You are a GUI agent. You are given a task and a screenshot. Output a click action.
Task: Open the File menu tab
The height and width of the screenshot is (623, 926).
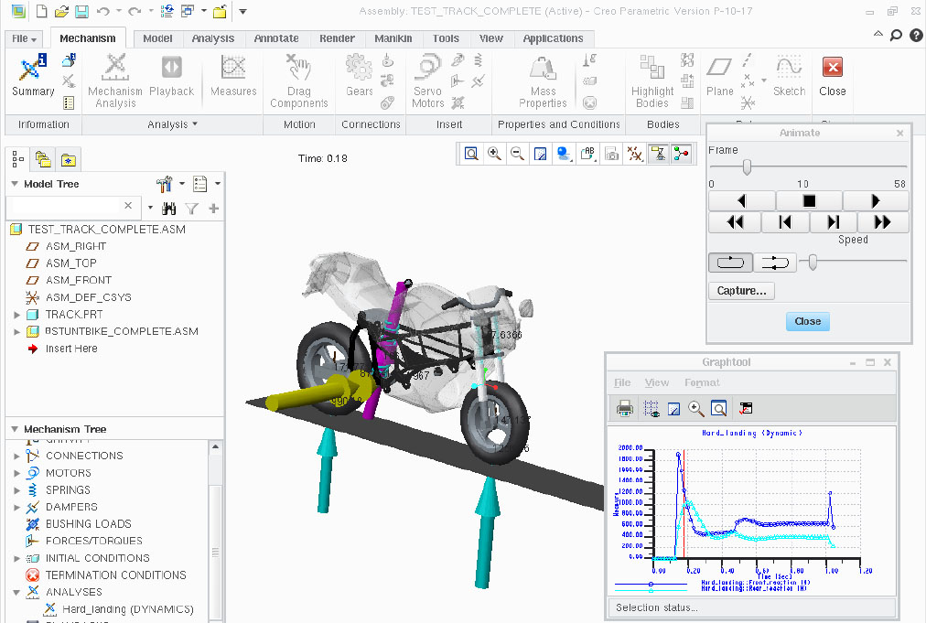point(24,38)
